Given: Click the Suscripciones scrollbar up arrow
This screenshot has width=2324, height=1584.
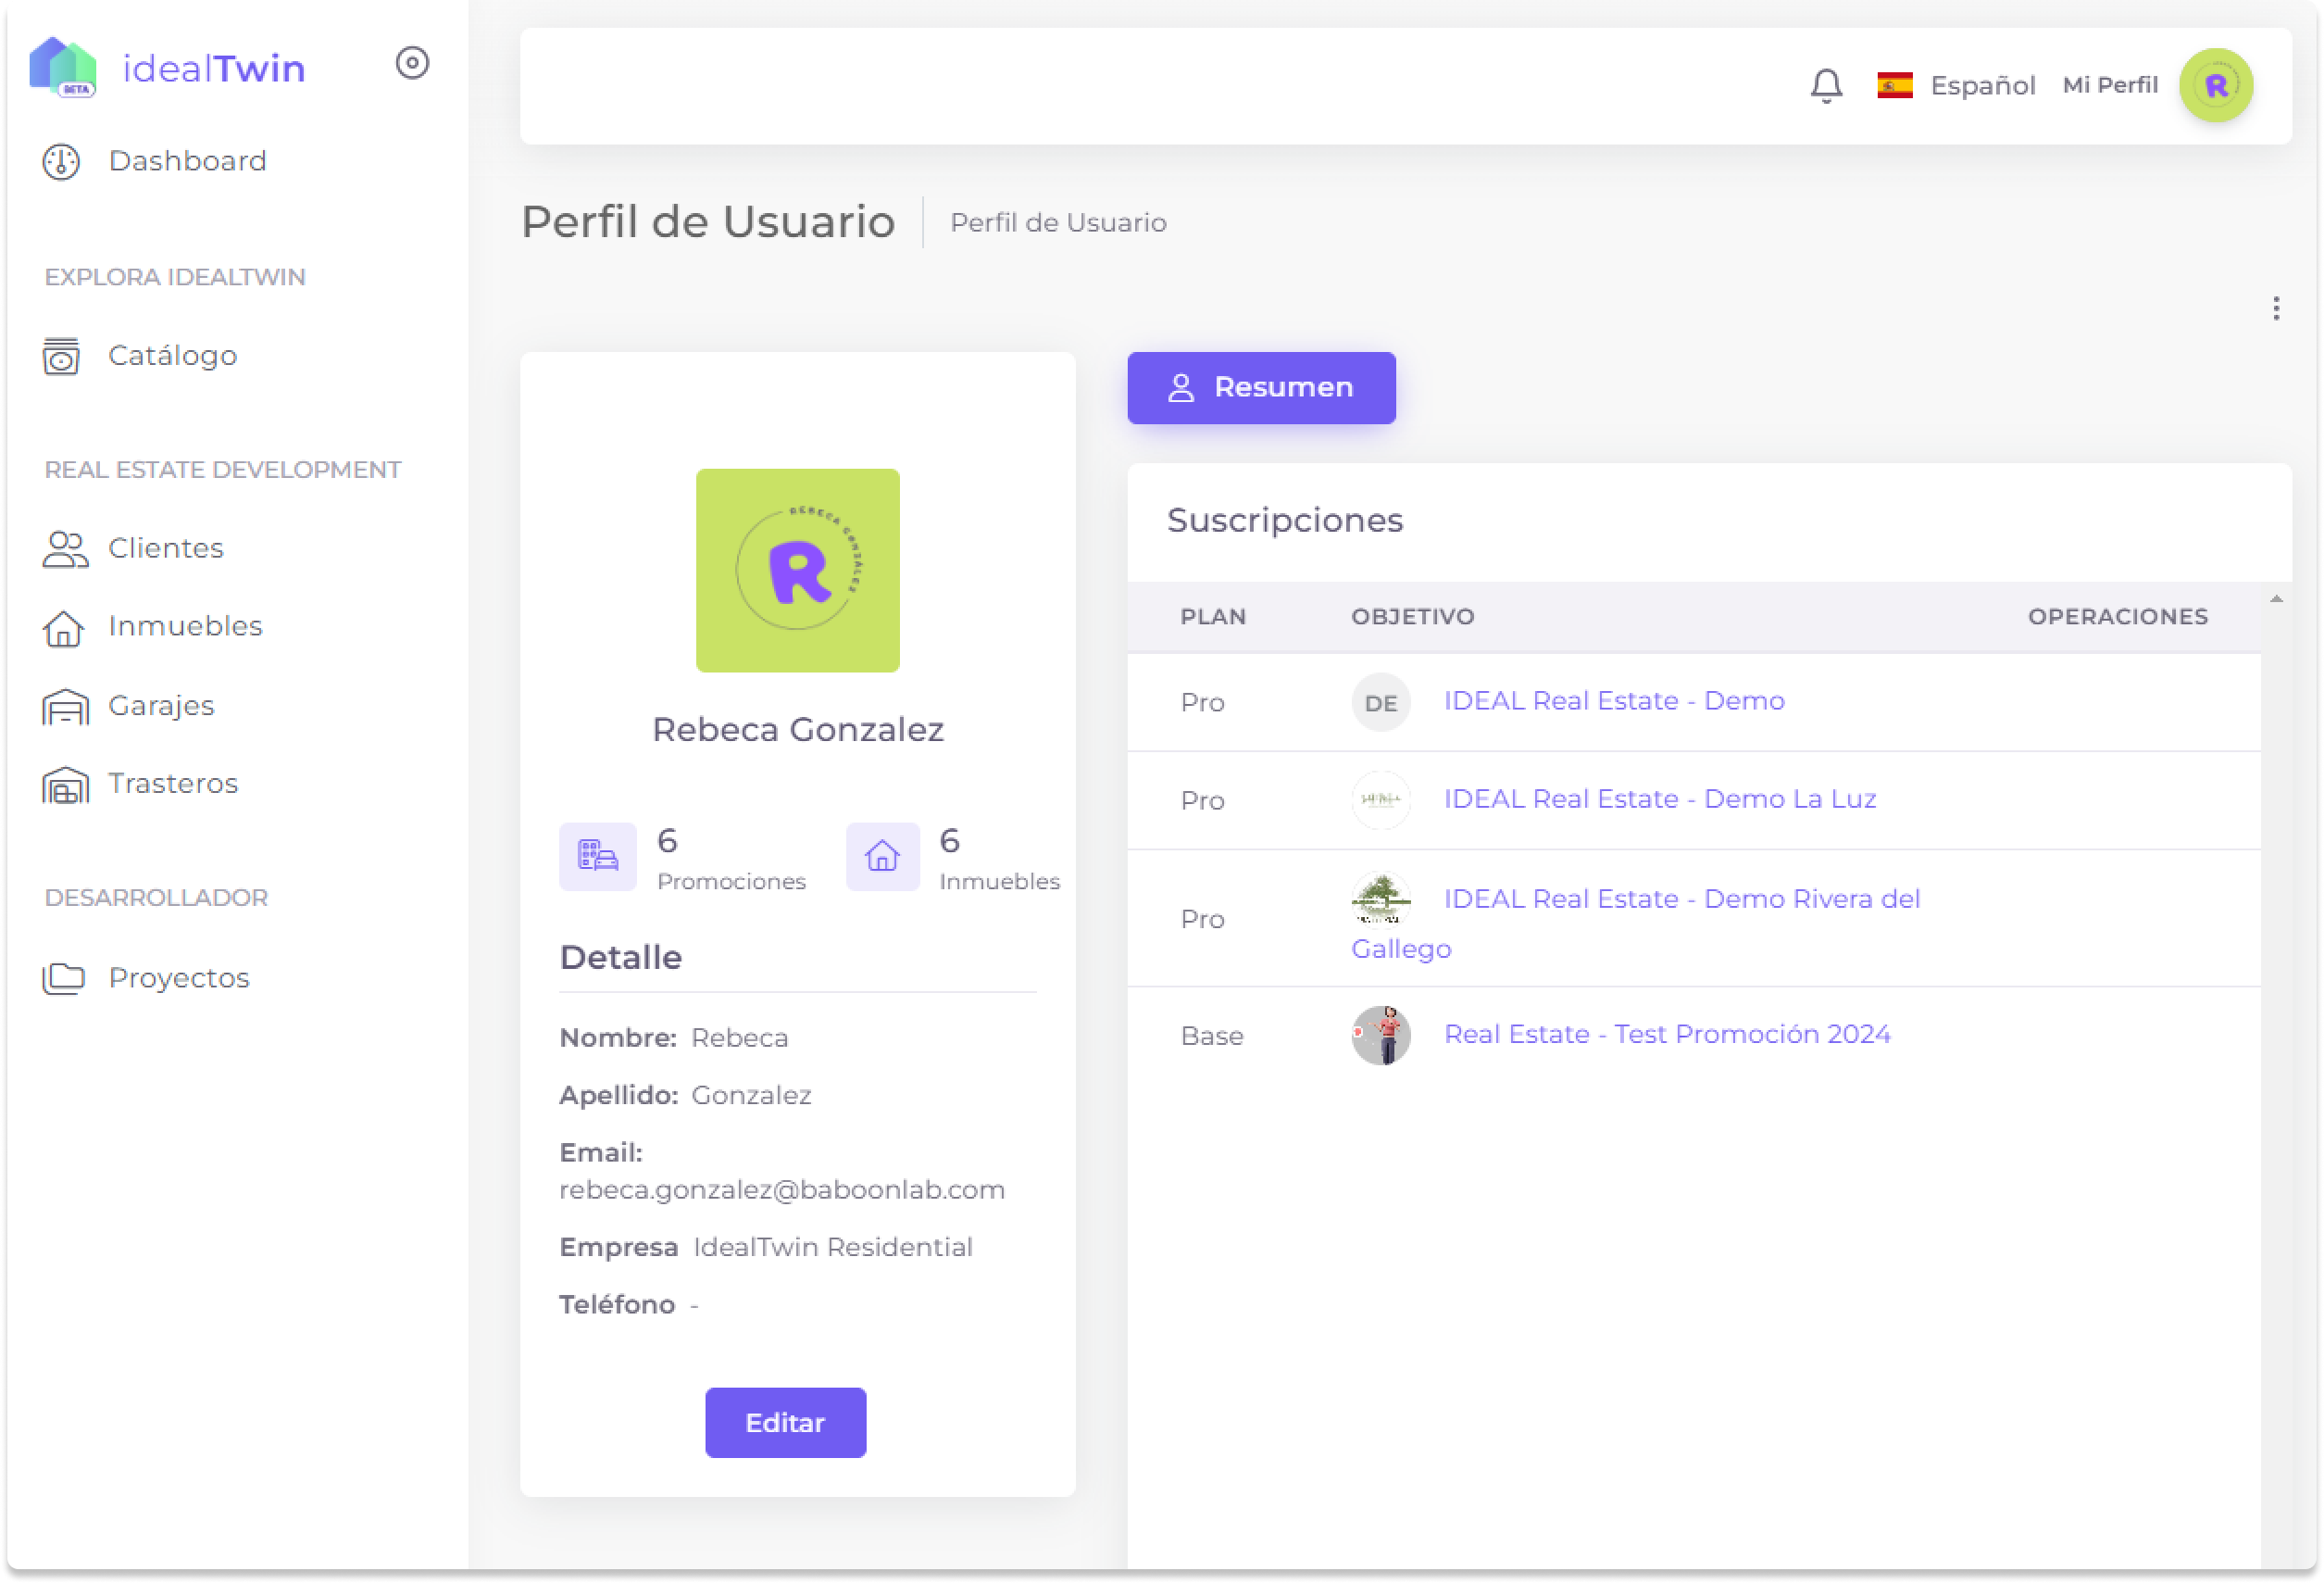Looking at the screenshot, I should pyautogui.click(x=2276, y=599).
